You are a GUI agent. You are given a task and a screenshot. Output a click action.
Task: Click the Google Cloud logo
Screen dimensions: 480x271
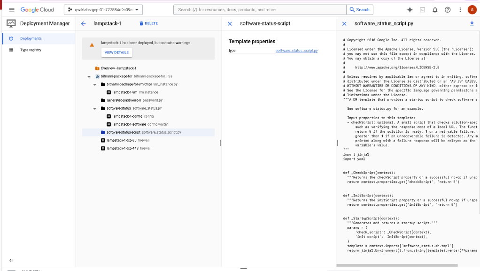click(37, 10)
